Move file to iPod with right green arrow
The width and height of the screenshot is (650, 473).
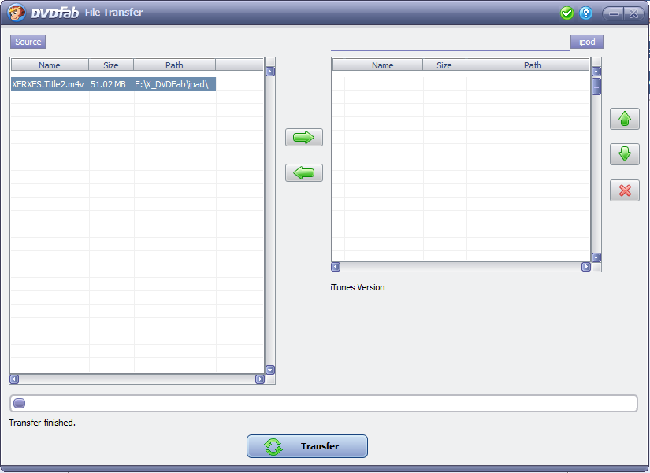(x=304, y=138)
